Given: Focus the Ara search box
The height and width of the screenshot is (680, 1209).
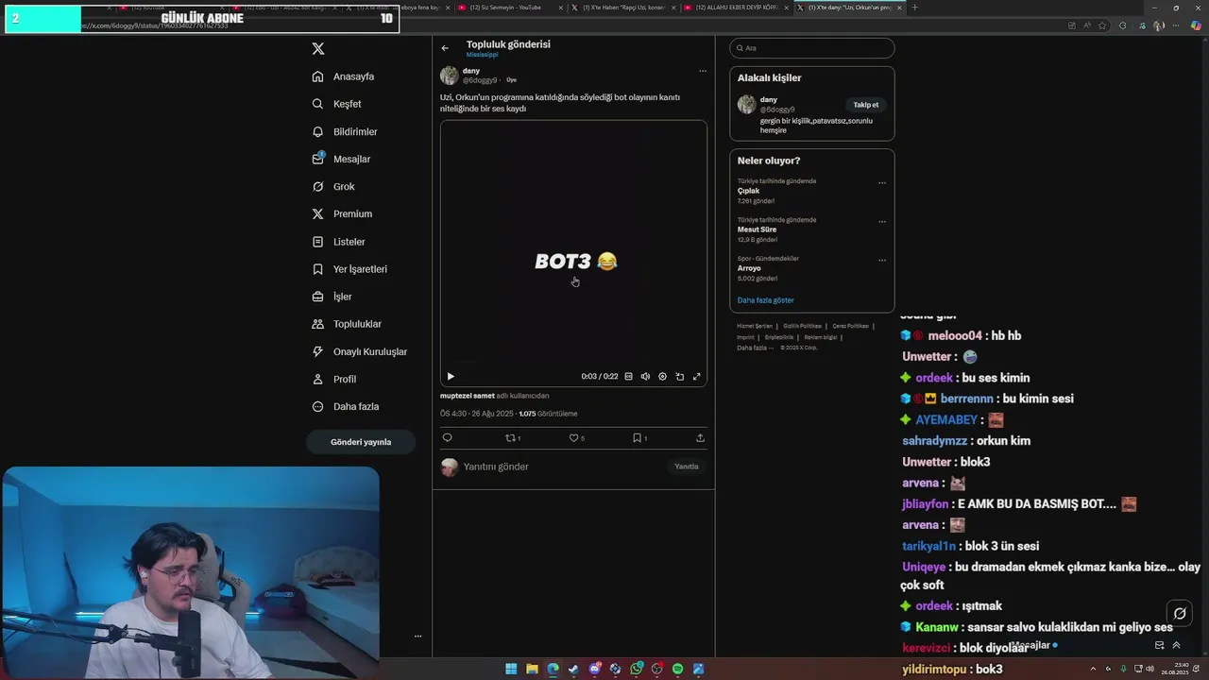Looking at the screenshot, I should pyautogui.click(x=812, y=48).
